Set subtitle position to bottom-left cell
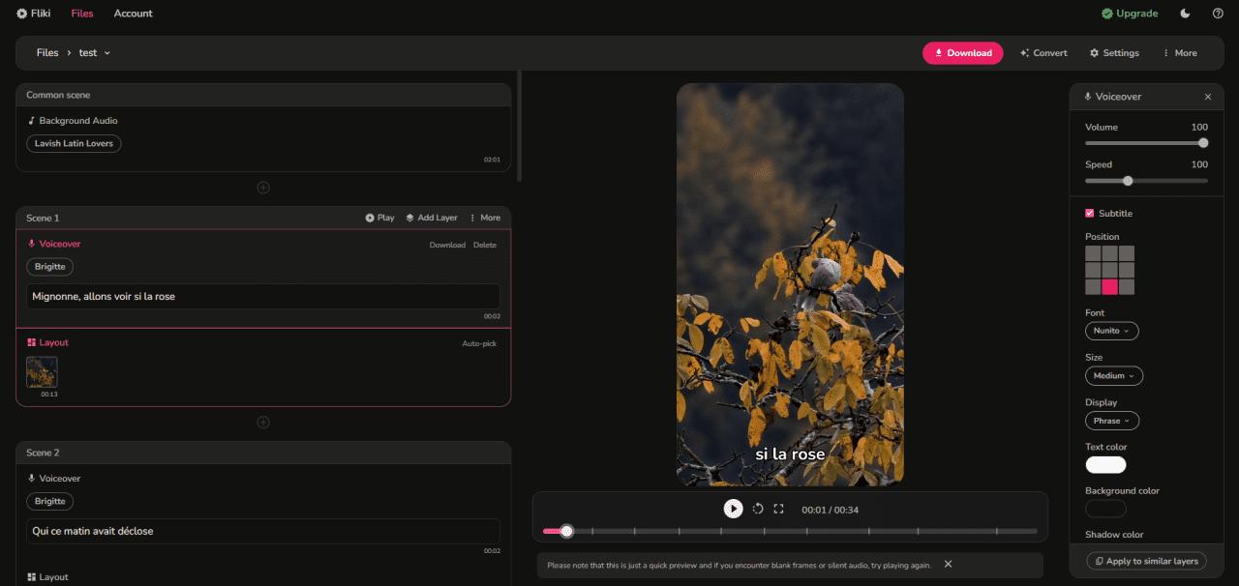Screen dimensions: 1239x586 tap(1093, 286)
